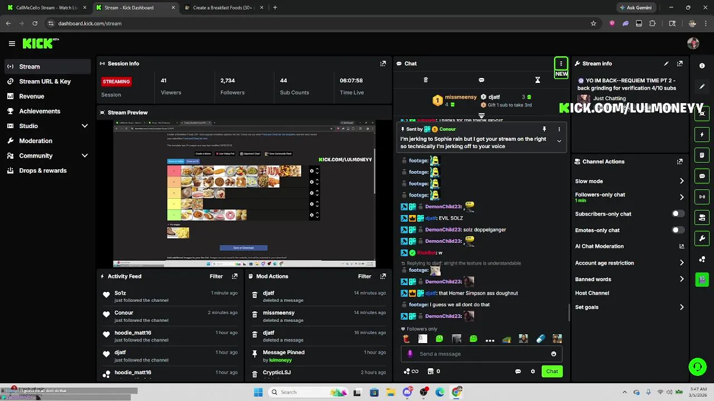The height and width of the screenshot is (401, 714).
Task: Click the Windows Start button
Action: [x=258, y=392]
